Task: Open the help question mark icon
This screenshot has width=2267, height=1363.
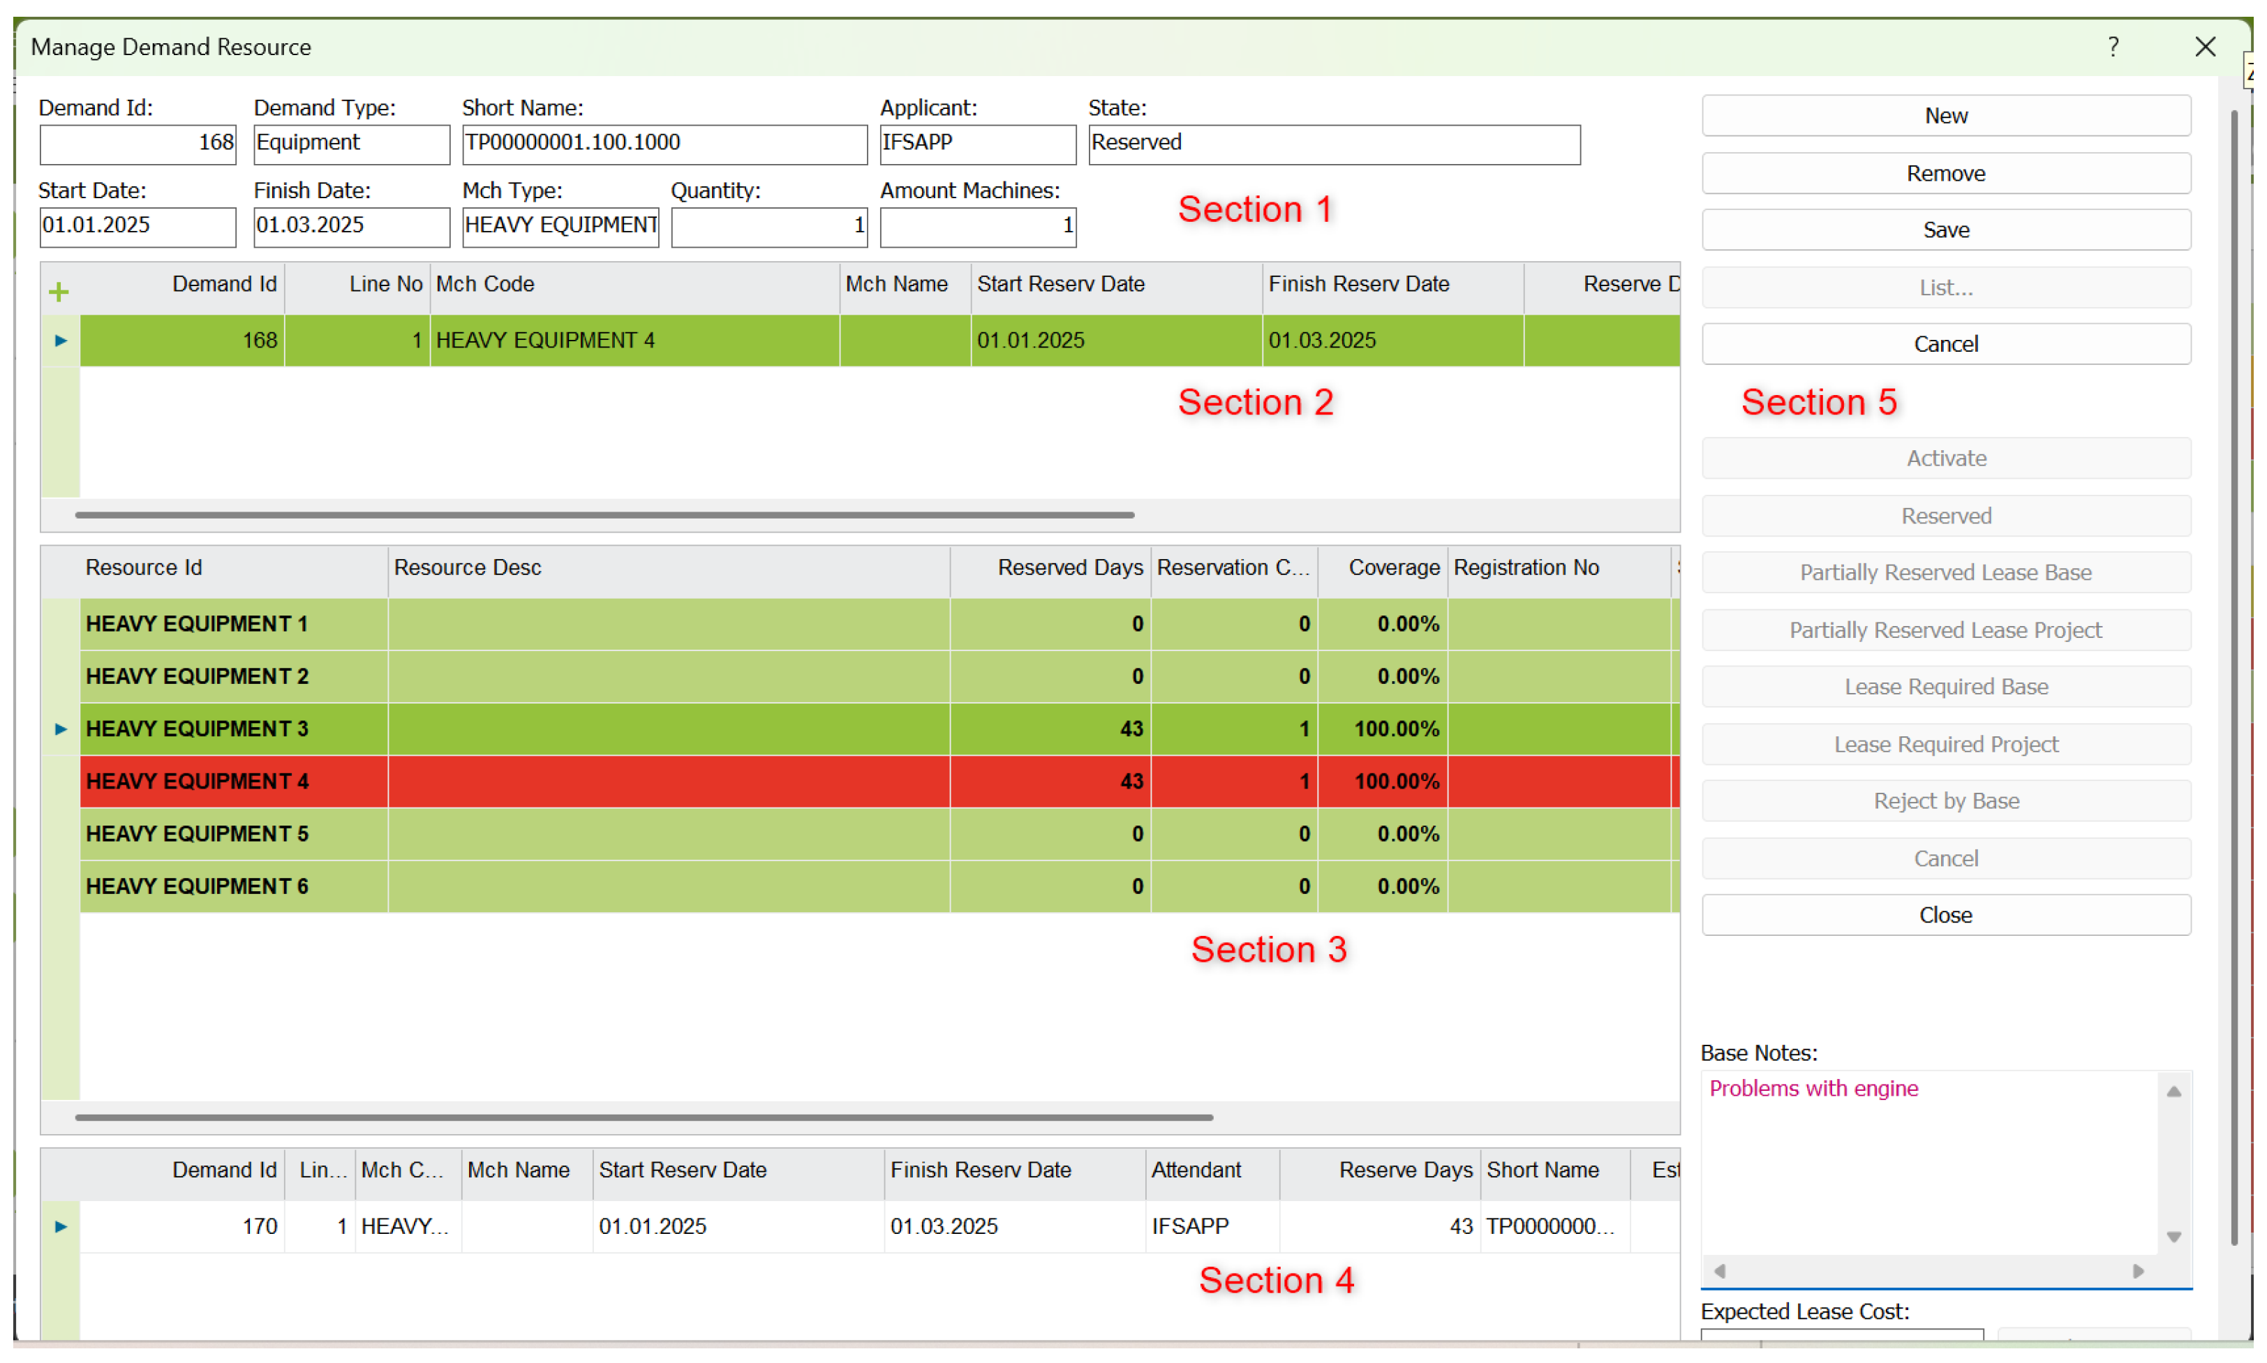Action: 2113,47
